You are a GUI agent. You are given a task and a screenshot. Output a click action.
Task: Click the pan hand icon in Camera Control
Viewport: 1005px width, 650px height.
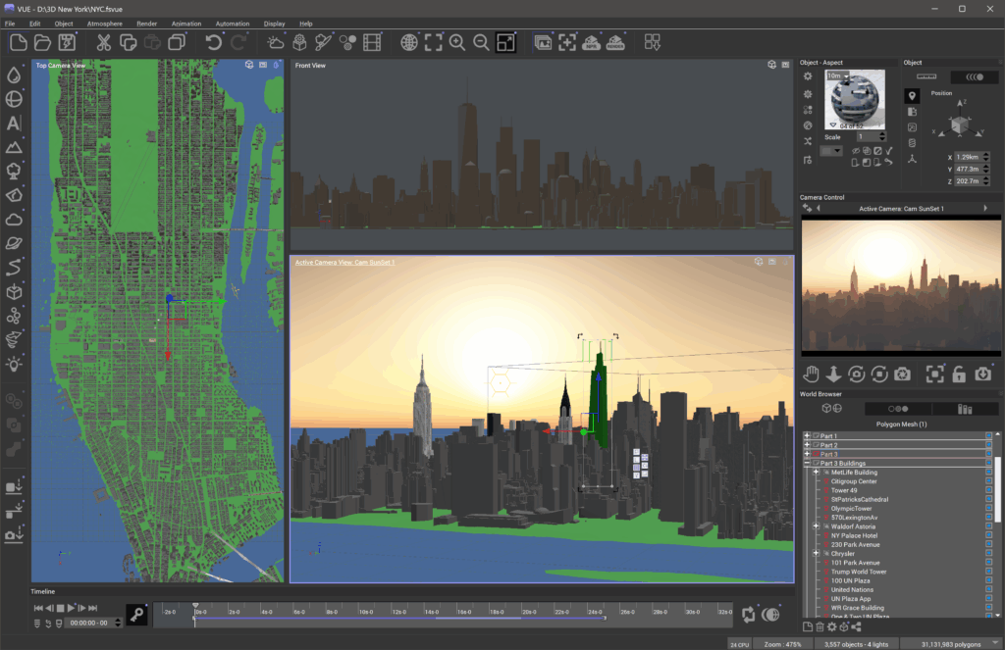click(812, 374)
